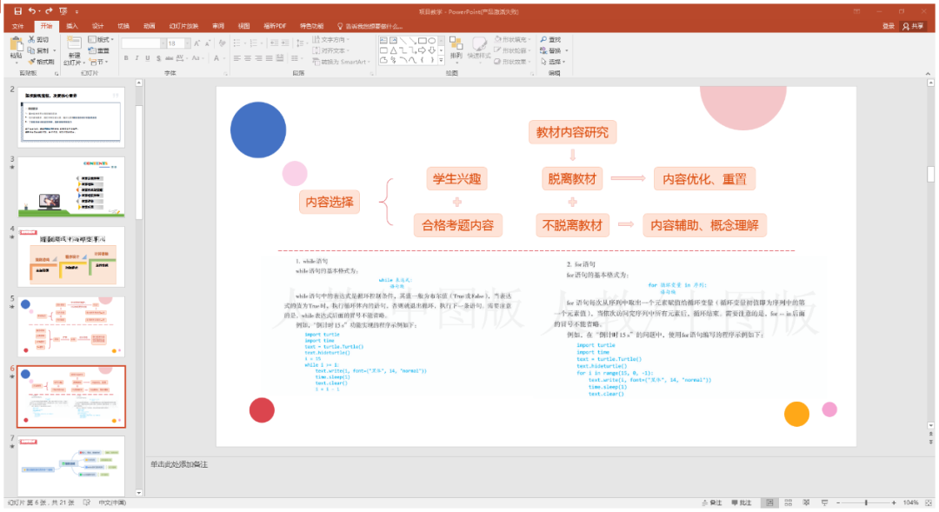Image resolution: width=939 pixels, height=512 pixels.
Task: Open 快速样式 (Quick Styles) gallery
Action: click(479, 48)
